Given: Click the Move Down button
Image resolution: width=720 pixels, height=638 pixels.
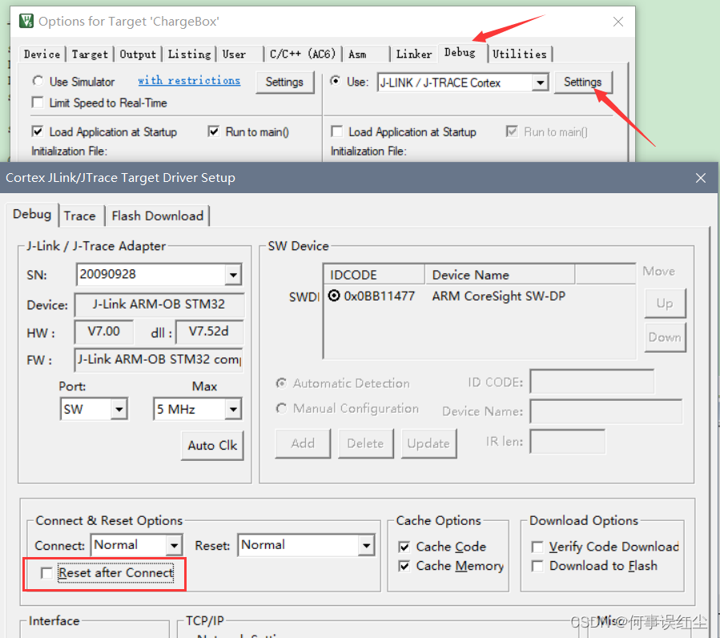Looking at the screenshot, I should coord(665,337).
